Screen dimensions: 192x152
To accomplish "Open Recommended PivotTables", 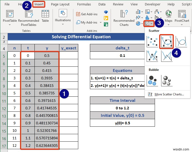I will (29, 18).
